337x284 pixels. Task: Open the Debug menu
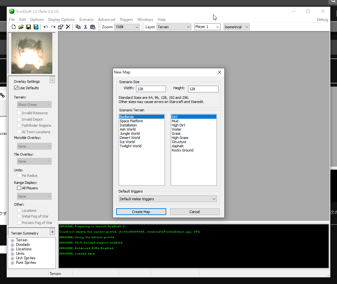point(322,20)
